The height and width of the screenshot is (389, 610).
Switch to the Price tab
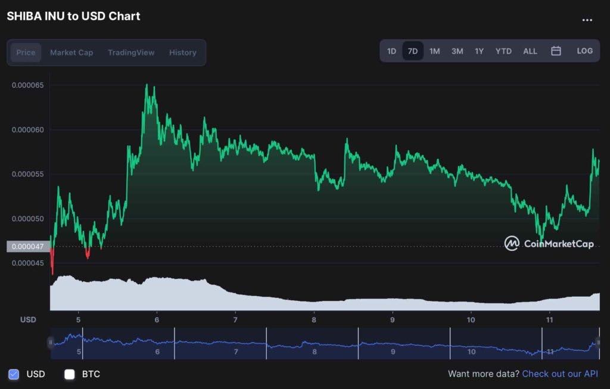point(26,52)
